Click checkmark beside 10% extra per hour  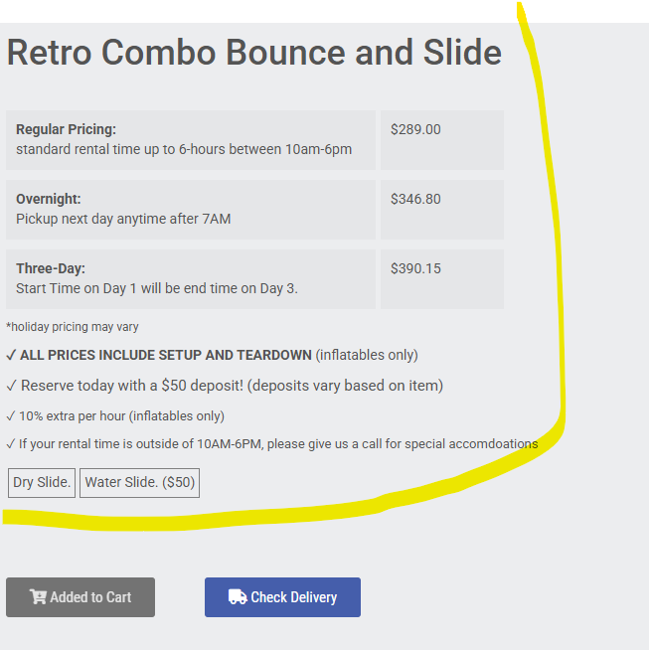pyautogui.click(x=11, y=416)
